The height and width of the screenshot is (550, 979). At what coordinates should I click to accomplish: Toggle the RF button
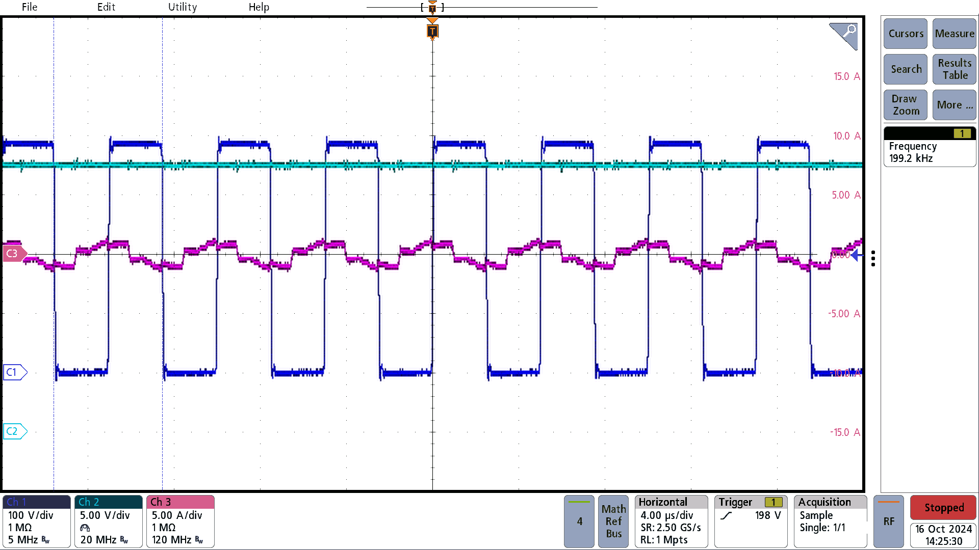pyautogui.click(x=889, y=521)
